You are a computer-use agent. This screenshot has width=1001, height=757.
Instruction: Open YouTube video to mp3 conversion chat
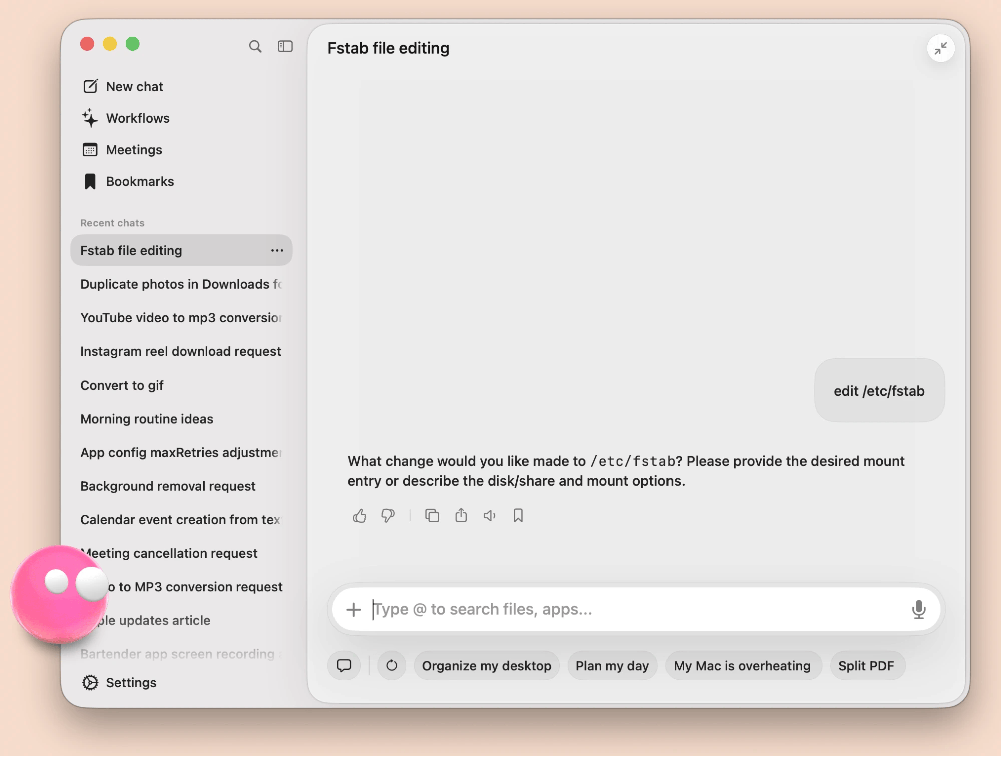click(181, 317)
